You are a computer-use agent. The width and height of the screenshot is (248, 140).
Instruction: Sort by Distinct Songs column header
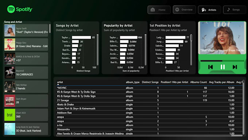[150, 82]
